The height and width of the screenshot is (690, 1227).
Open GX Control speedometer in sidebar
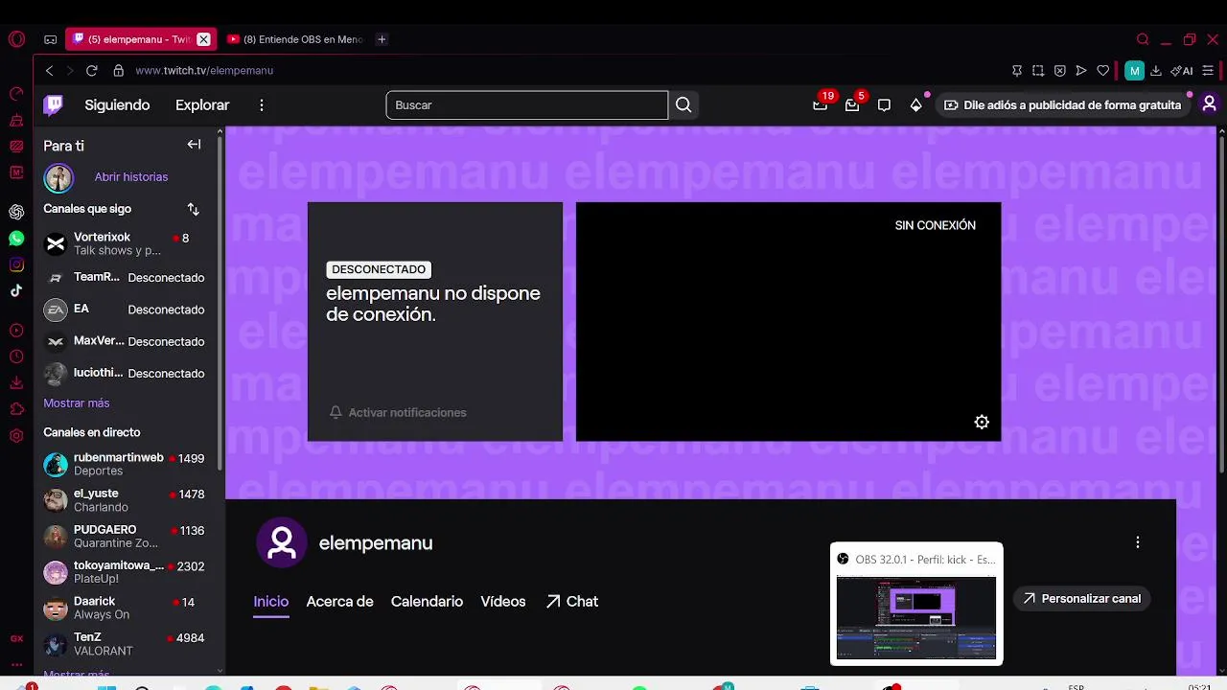[16, 94]
